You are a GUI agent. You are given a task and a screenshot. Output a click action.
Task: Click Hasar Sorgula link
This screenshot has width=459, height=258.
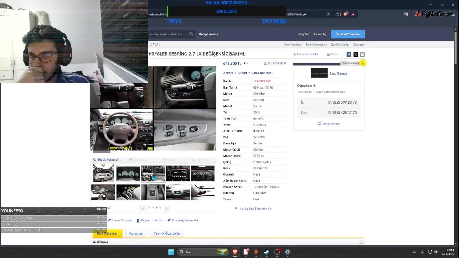pos(120,220)
